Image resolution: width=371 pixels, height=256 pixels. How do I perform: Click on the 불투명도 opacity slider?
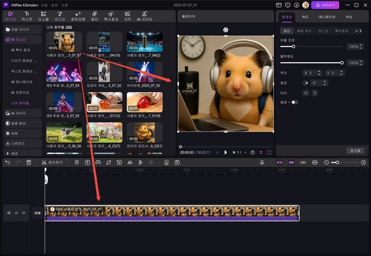[x=311, y=63]
